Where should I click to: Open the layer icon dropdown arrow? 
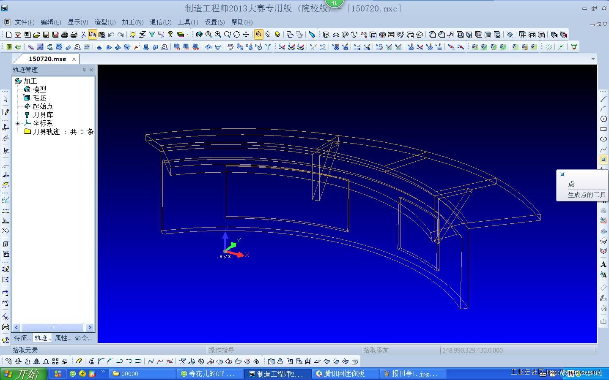[187, 35]
